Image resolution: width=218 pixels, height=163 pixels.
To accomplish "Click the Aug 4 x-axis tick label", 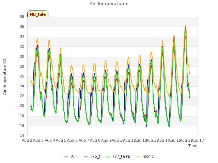I will [50, 140].
